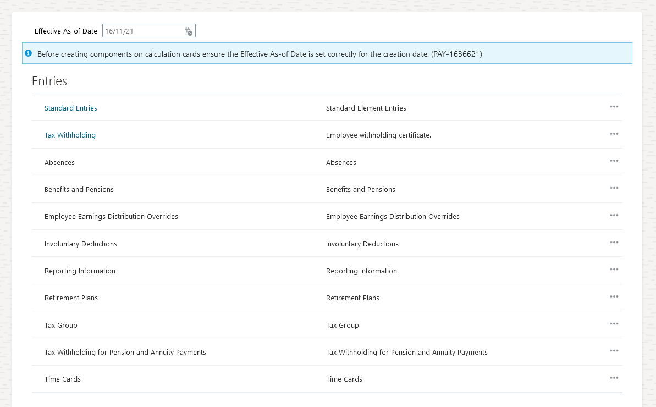Click the Effective As-of Date input field
Viewport: 656px width, 407px height.
click(x=142, y=31)
